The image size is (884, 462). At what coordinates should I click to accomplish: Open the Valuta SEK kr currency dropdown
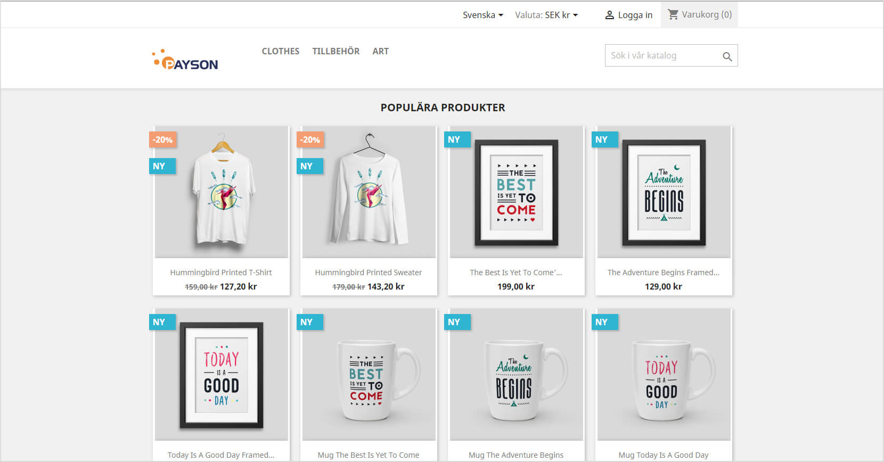pos(546,15)
